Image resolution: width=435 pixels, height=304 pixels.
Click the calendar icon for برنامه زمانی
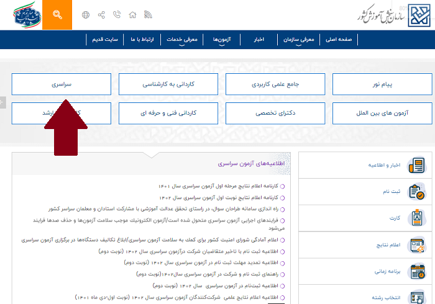click(x=416, y=272)
